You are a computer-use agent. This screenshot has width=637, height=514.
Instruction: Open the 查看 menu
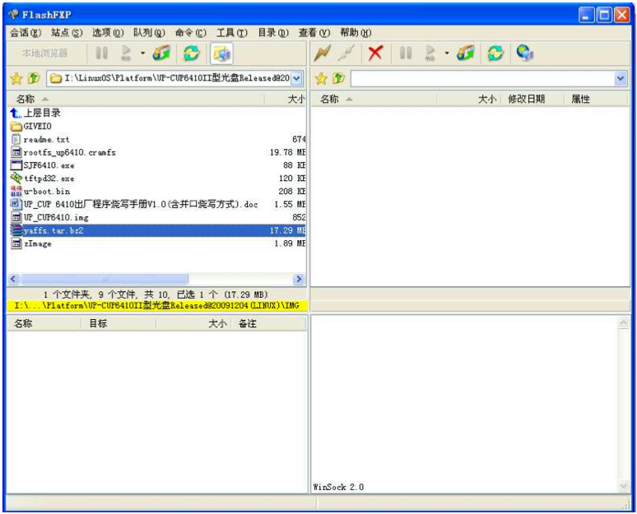coord(314,33)
